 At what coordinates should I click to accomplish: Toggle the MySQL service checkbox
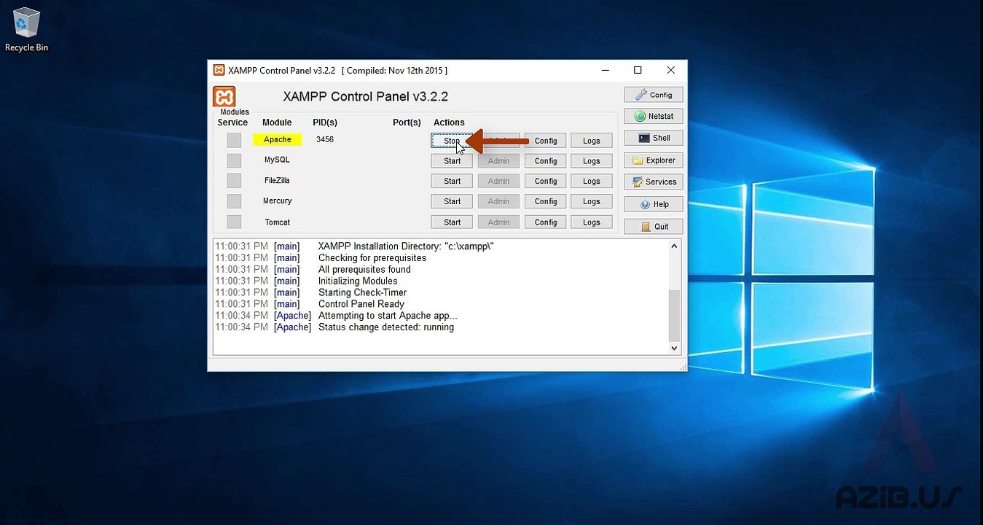pyautogui.click(x=234, y=160)
